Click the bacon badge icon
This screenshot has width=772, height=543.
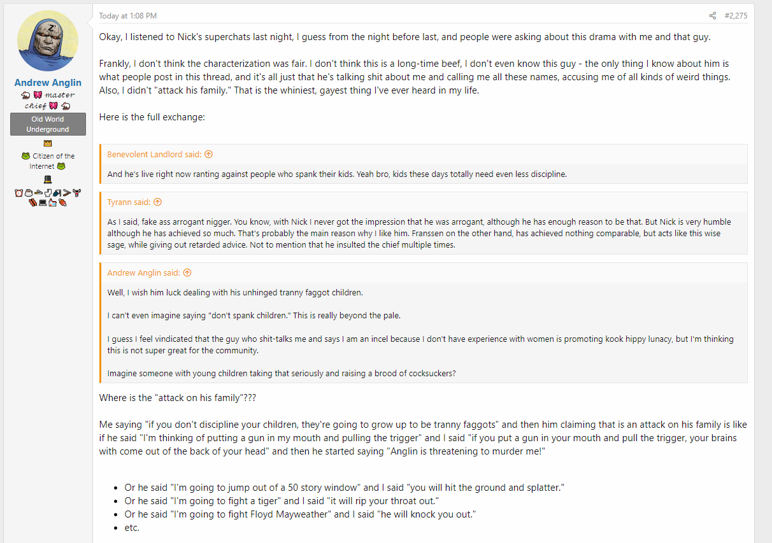click(32, 202)
